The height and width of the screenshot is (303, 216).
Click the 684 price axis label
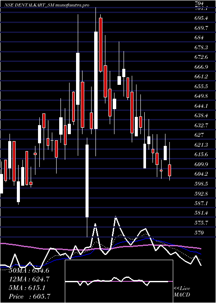[x=199, y=38]
